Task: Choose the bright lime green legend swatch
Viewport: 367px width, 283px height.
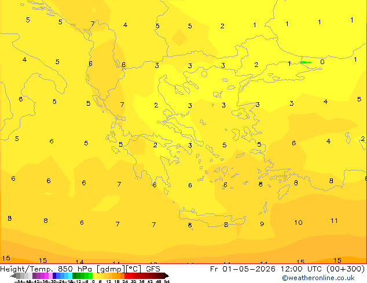Action: (90, 275)
